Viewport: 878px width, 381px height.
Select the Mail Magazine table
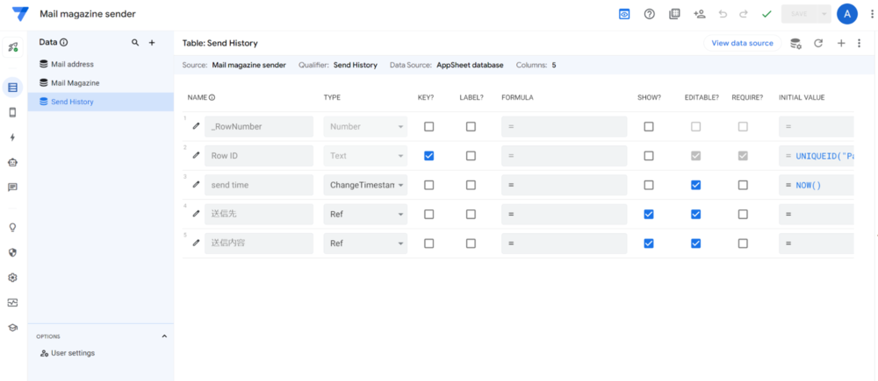[75, 83]
